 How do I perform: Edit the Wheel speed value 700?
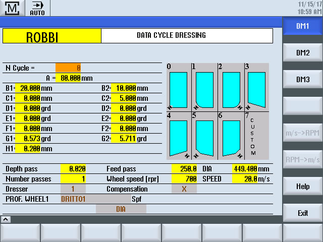point(184,179)
